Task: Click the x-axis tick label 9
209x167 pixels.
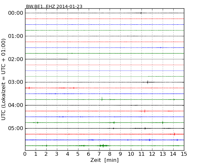Action: (x=120, y=154)
